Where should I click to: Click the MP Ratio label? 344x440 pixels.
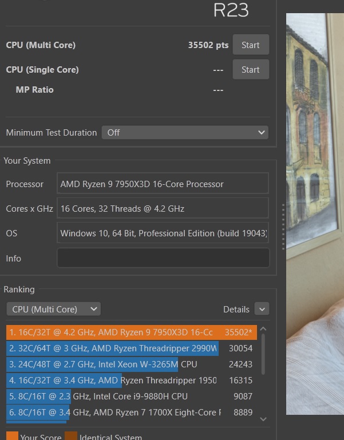coord(34,90)
